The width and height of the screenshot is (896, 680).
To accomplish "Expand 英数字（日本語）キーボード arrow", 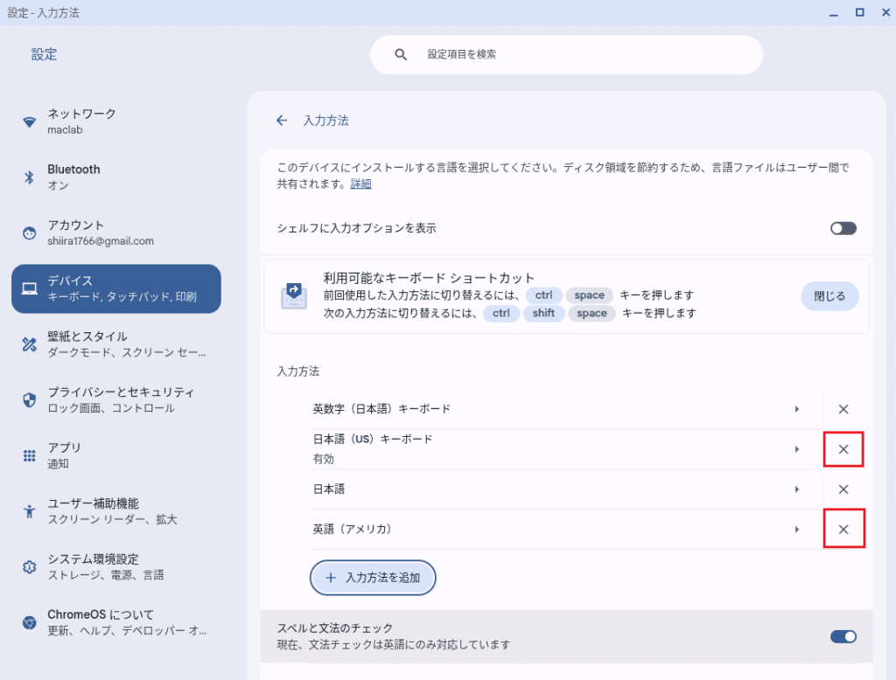I will click(x=796, y=409).
